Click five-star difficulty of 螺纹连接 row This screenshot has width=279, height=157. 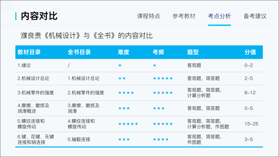coord(128,124)
